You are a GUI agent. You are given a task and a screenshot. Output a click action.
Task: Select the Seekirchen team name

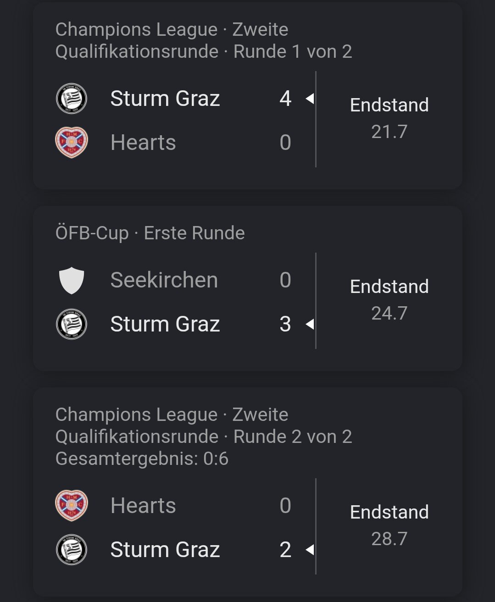click(164, 280)
